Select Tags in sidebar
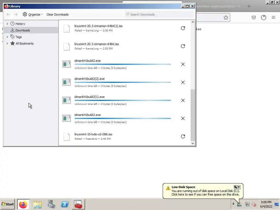The height and width of the screenshot is (210, 280). coord(19,37)
